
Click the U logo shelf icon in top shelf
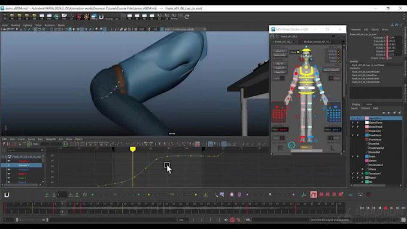(x=101, y=17)
